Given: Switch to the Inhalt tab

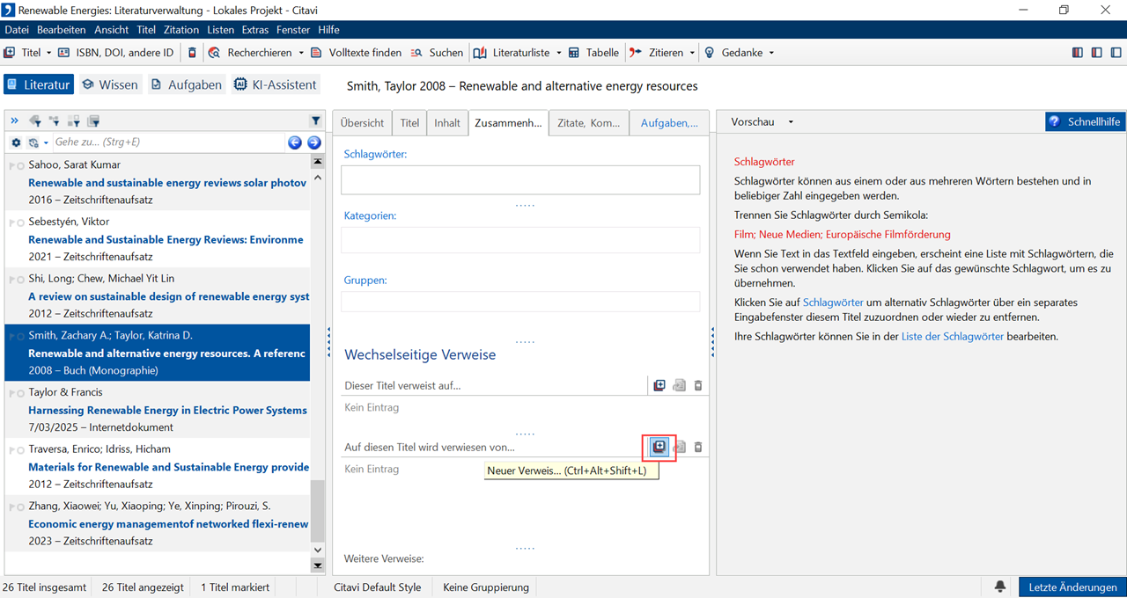Looking at the screenshot, I should pyautogui.click(x=446, y=123).
